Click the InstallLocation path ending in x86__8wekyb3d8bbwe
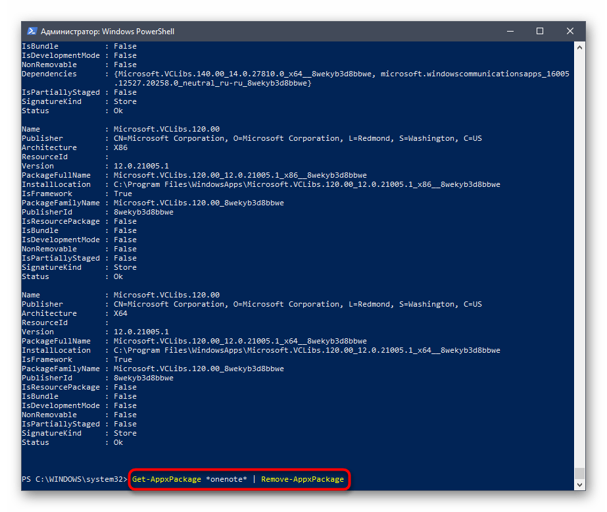 (306, 184)
